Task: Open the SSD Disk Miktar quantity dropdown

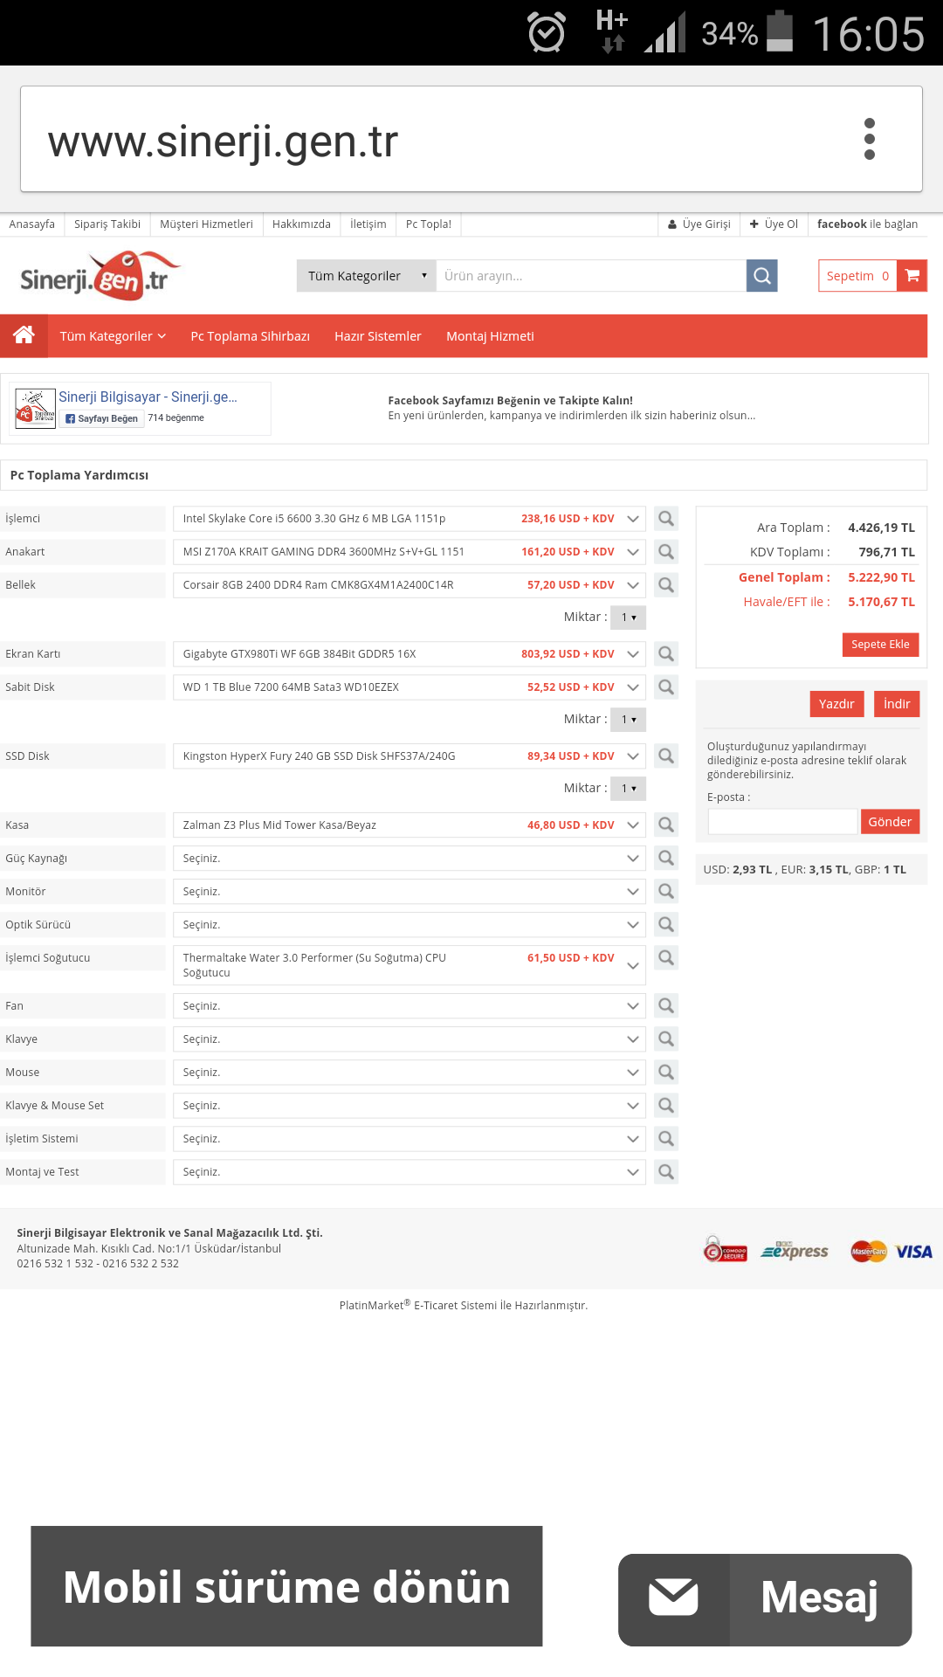Action: click(628, 789)
